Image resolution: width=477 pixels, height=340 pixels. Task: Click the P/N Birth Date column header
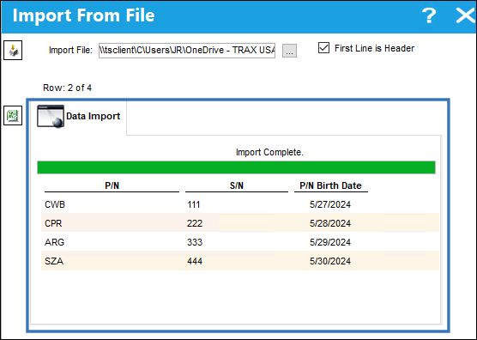(x=330, y=185)
